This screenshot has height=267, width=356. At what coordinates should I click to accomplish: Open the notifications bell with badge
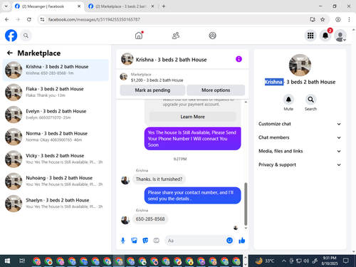pyautogui.click(x=325, y=36)
